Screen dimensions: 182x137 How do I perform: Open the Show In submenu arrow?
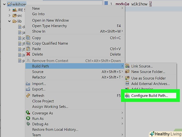pos(122,31)
